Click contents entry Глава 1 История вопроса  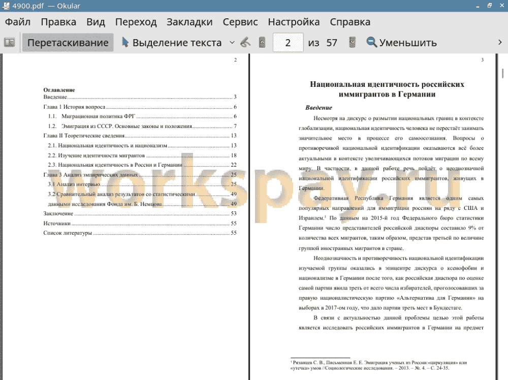point(140,107)
